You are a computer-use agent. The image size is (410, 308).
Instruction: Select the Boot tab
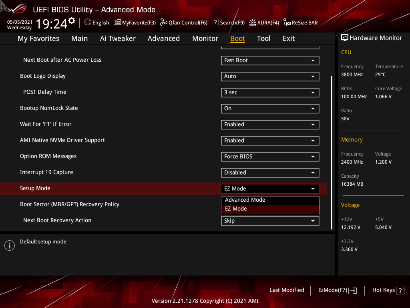point(238,38)
